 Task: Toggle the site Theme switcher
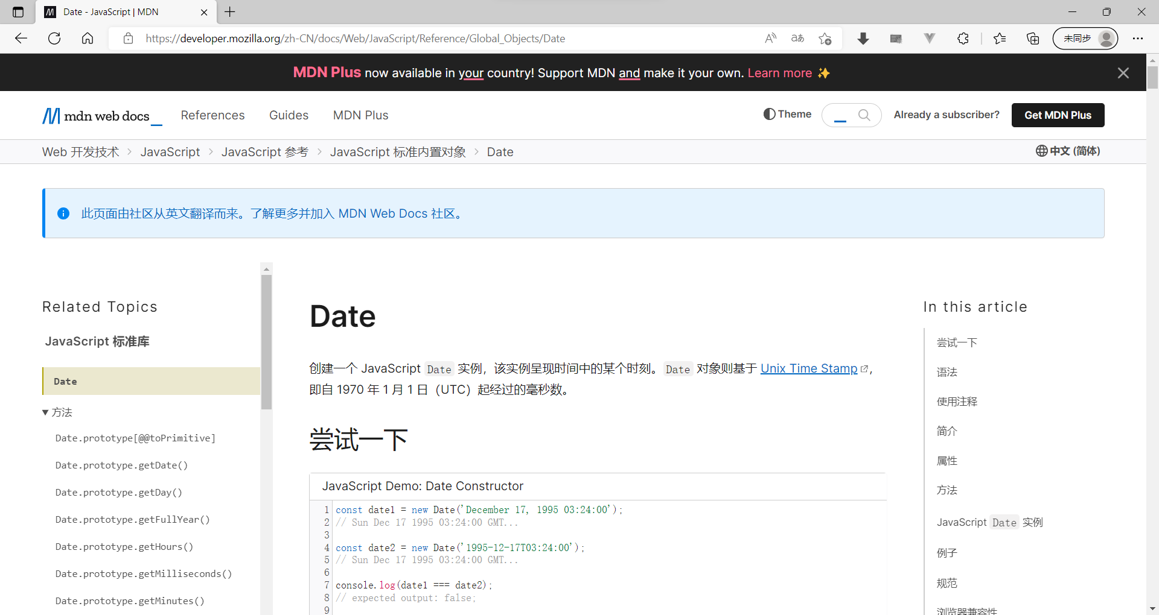pos(787,115)
